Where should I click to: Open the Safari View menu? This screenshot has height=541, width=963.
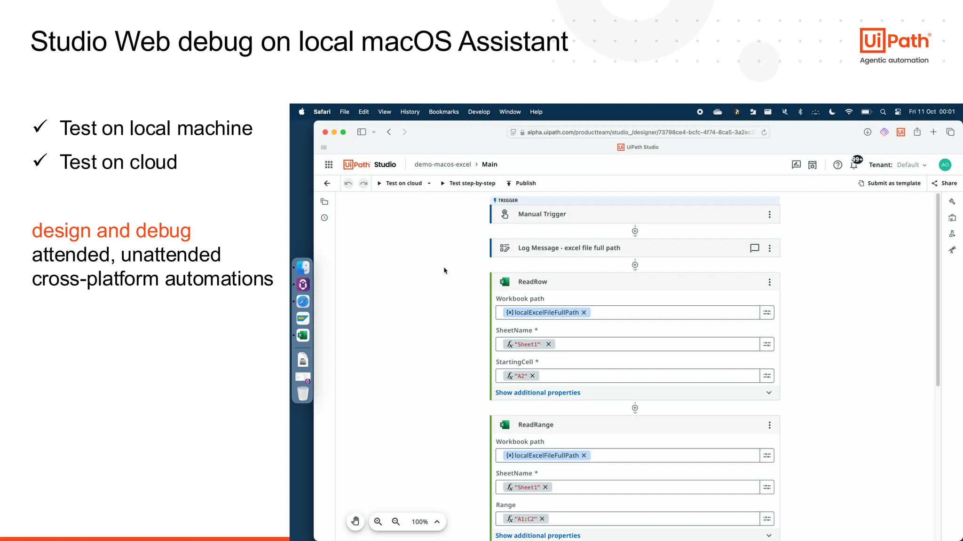click(x=384, y=112)
